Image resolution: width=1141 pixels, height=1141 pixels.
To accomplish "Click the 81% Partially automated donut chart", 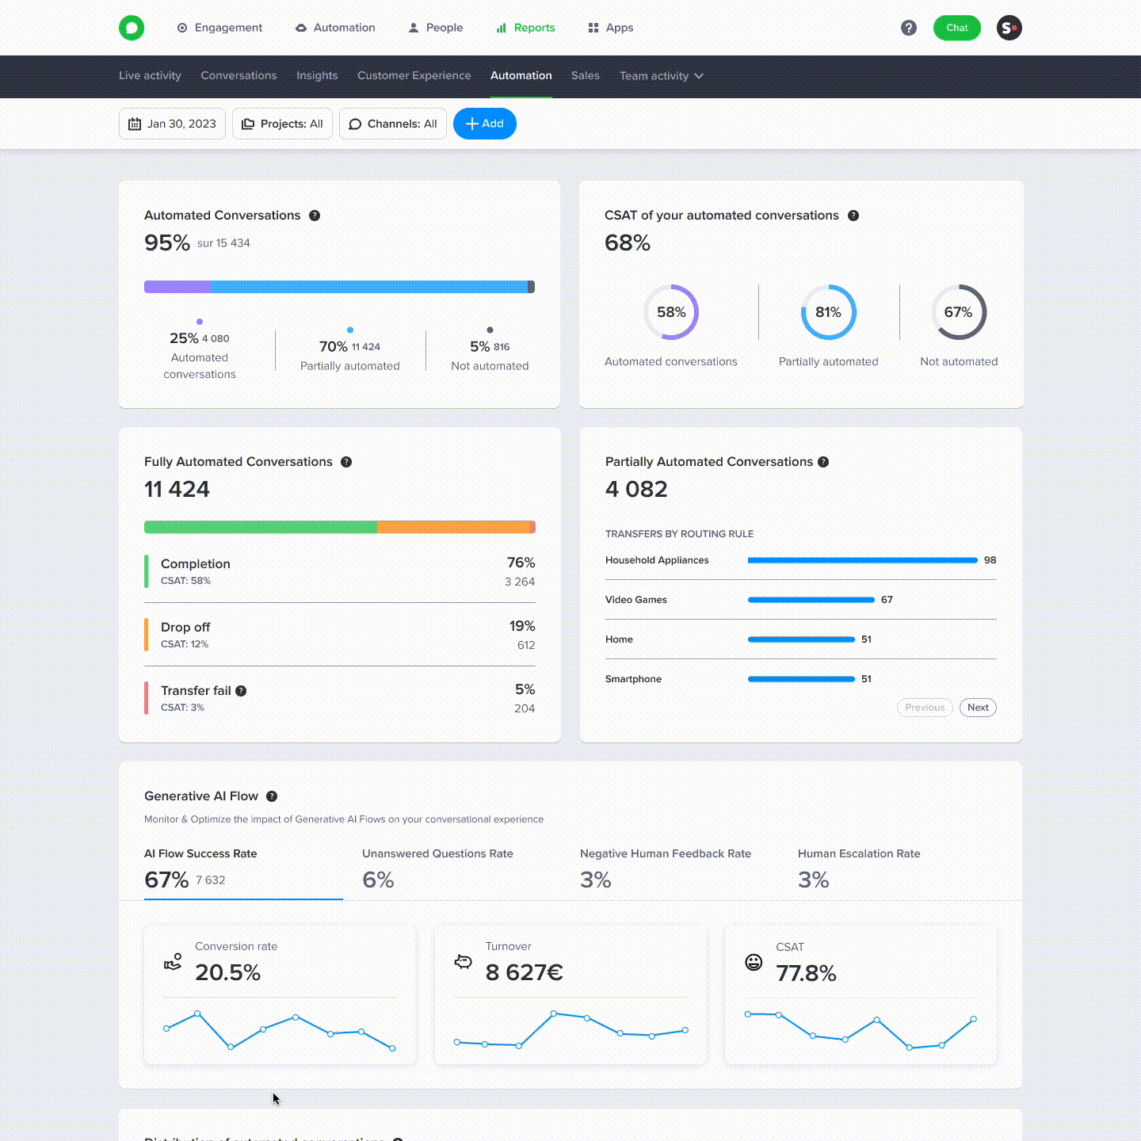I will 829,312.
